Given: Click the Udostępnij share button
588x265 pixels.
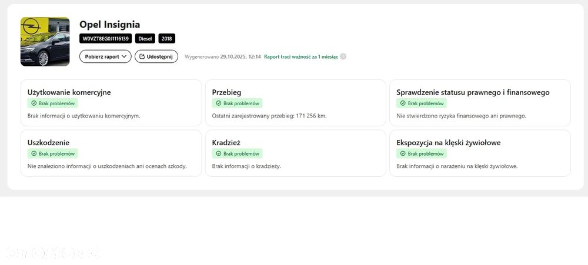Looking at the screenshot, I should (156, 56).
